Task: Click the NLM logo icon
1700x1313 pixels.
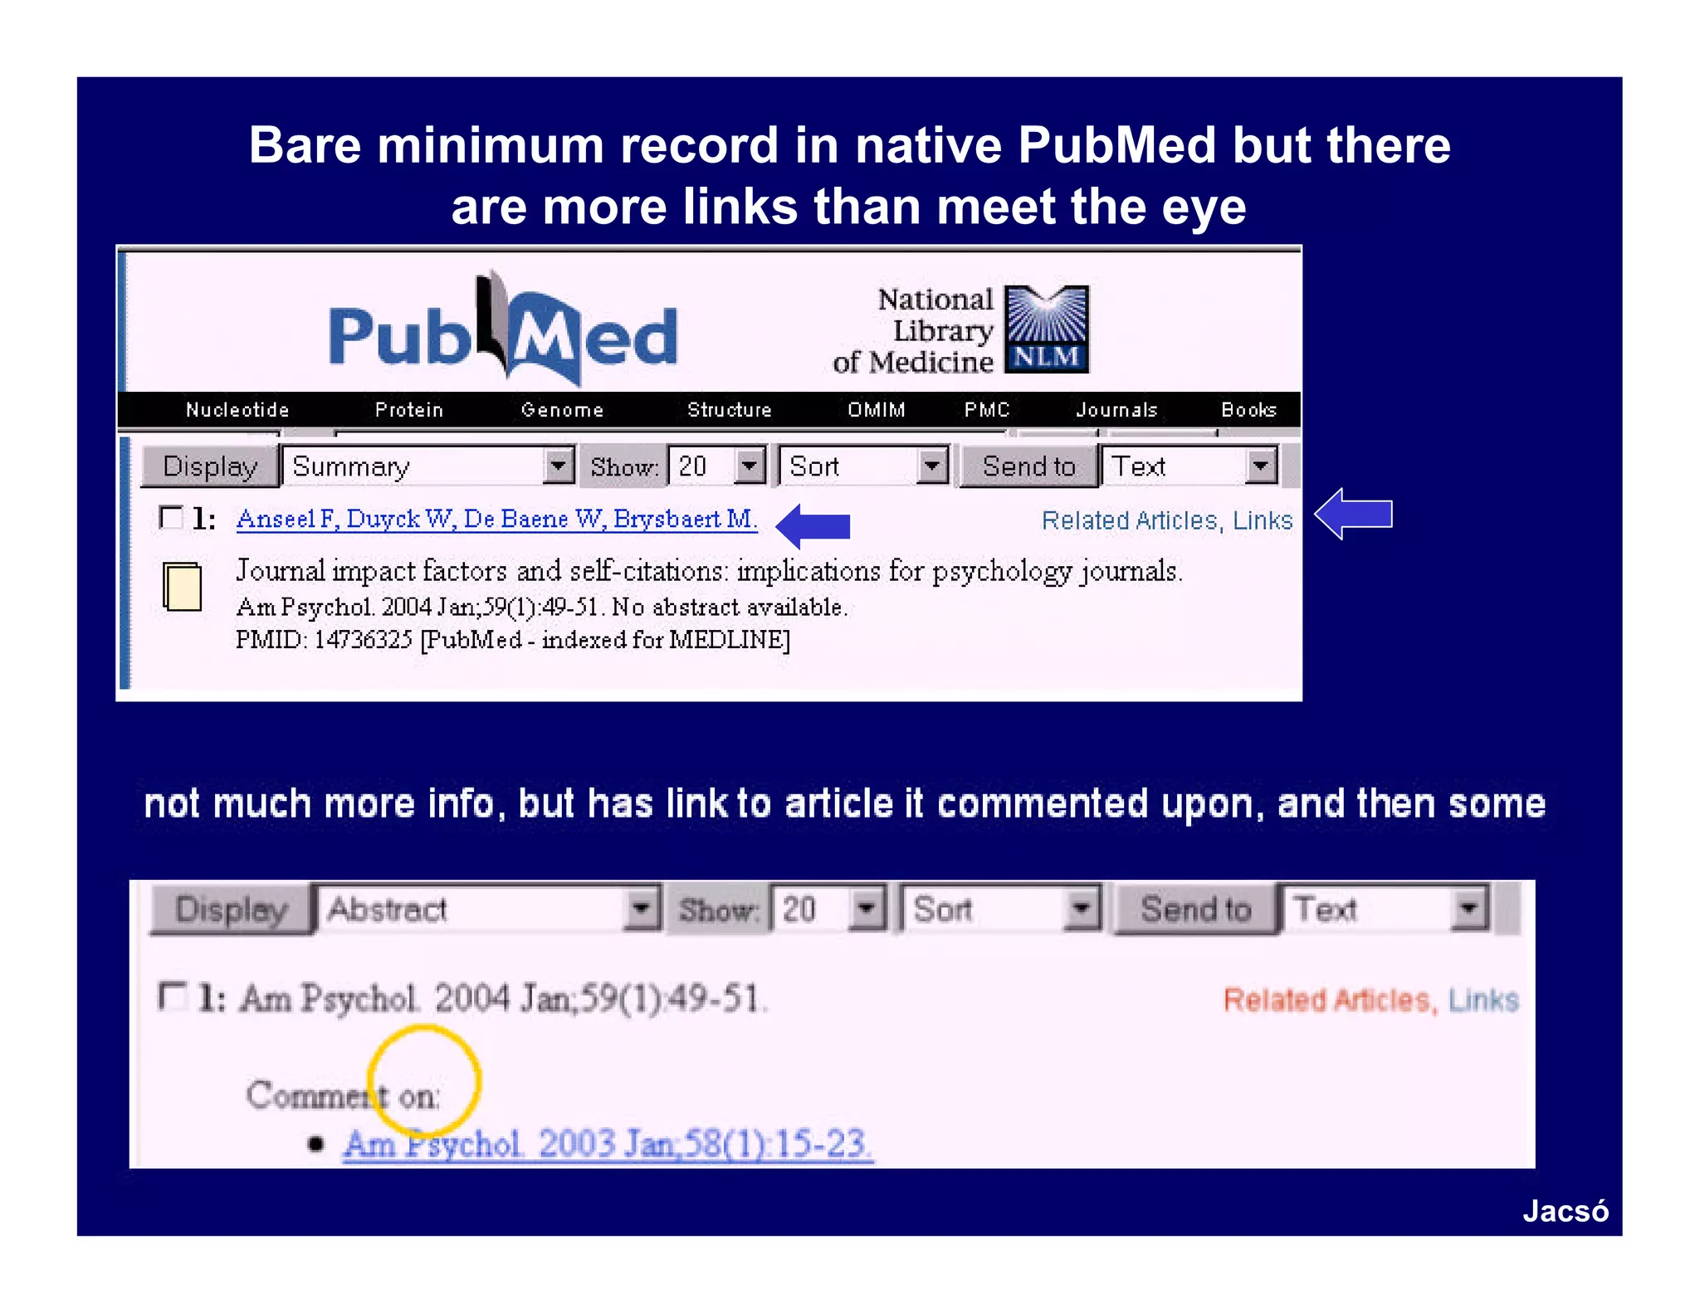Action: (1046, 329)
